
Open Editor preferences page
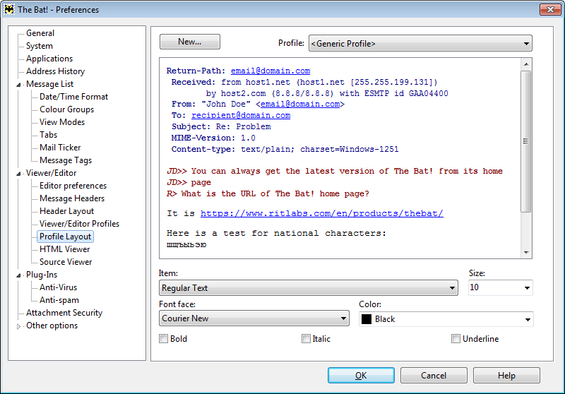click(73, 186)
